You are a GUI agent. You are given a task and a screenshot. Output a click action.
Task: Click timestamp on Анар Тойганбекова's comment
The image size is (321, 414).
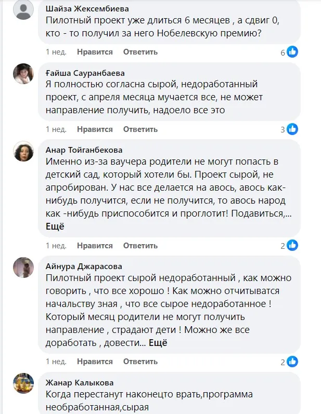coord(56,245)
